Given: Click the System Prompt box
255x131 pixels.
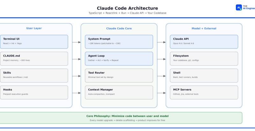Looking at the screenshot, I should [119, 42].
